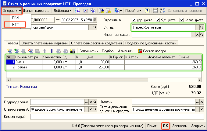Image resolution: width=207 pixels, height=131 pixels.
Task: Click the post document icon
Action: (x=102, y=11)
